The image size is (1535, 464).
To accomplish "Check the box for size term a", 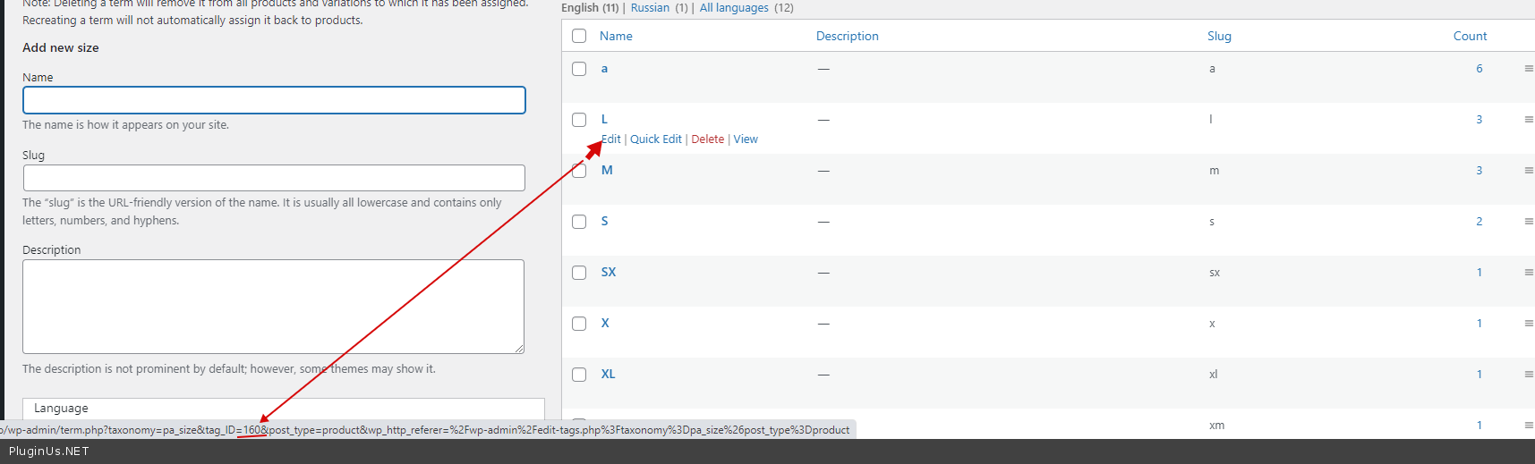I will pos(579,69).
